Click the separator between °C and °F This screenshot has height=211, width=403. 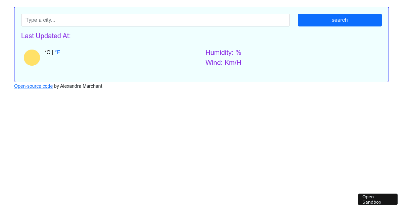53,53
